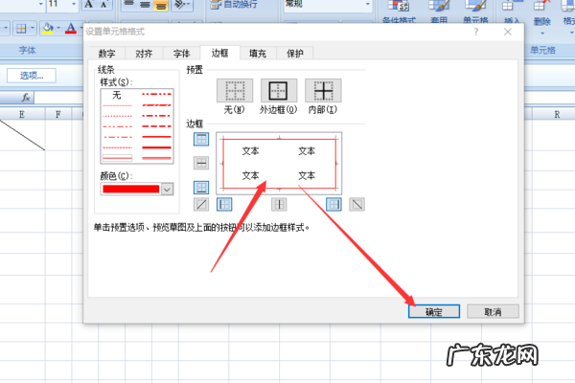Click the 套用 table format icon
Image resolution: width=575 pixels, height=383 pixels.
coord(439,7)
